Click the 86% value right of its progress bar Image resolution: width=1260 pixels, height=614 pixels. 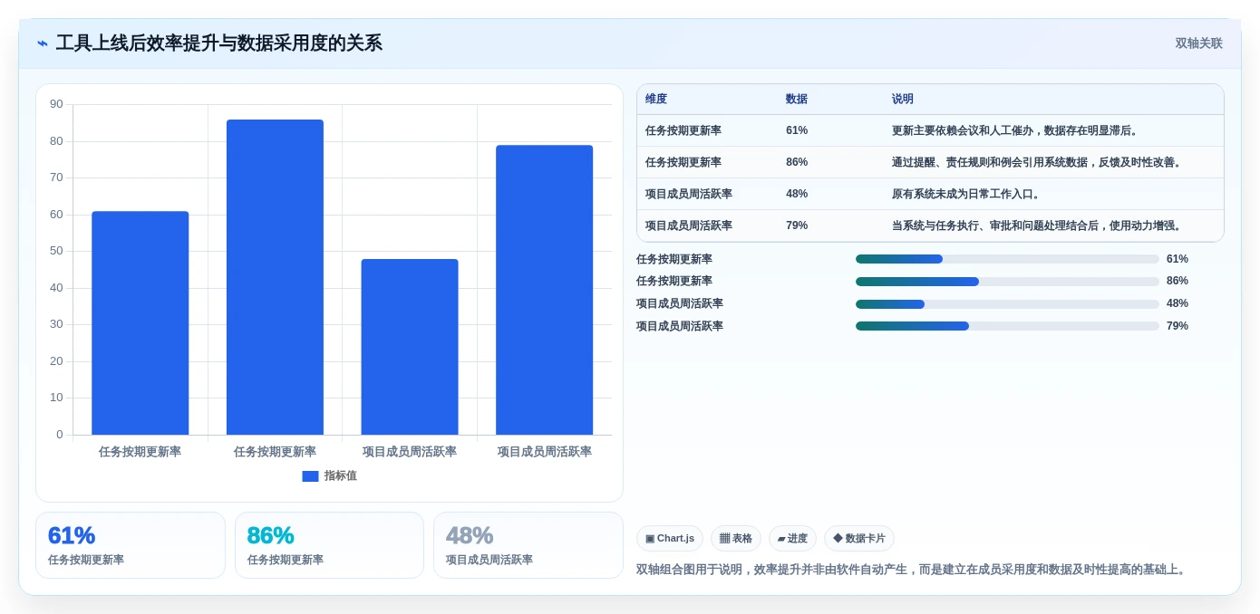pos(1178,281)
